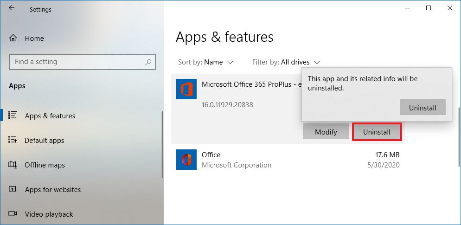Click the Find a setting search box
This screenshot has width=461, height=225.
77,62
